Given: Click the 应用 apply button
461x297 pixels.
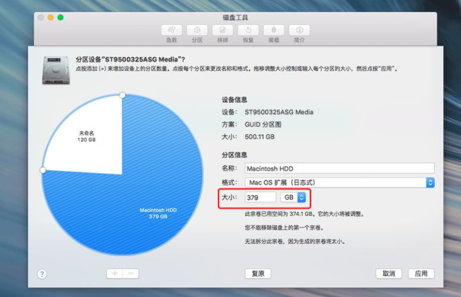Looking at the screenshot, I should point(422,274).
